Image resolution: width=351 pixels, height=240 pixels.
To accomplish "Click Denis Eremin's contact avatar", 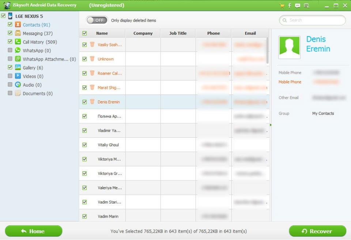I will pos(289,47).
